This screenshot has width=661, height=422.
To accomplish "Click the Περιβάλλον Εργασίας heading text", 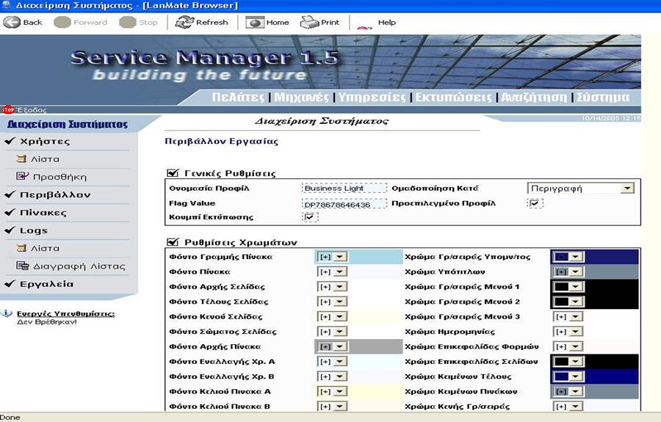I will [221, 142].
